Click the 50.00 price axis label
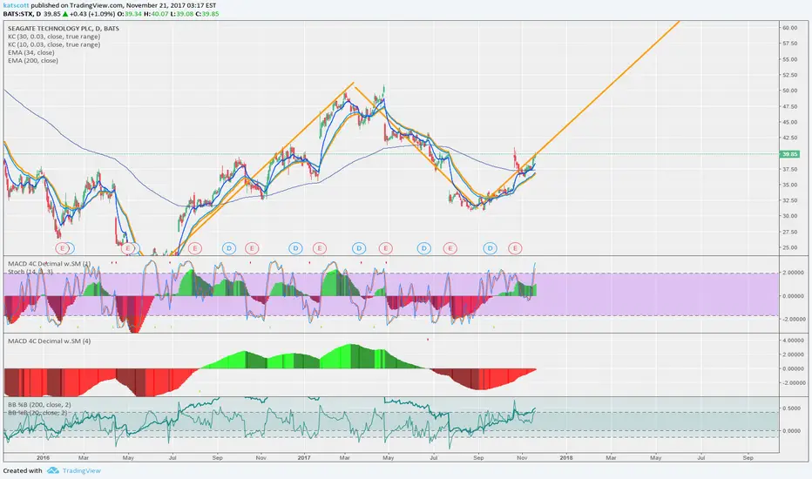Viewport: 812px width, 479px height. tap(789, 91)
